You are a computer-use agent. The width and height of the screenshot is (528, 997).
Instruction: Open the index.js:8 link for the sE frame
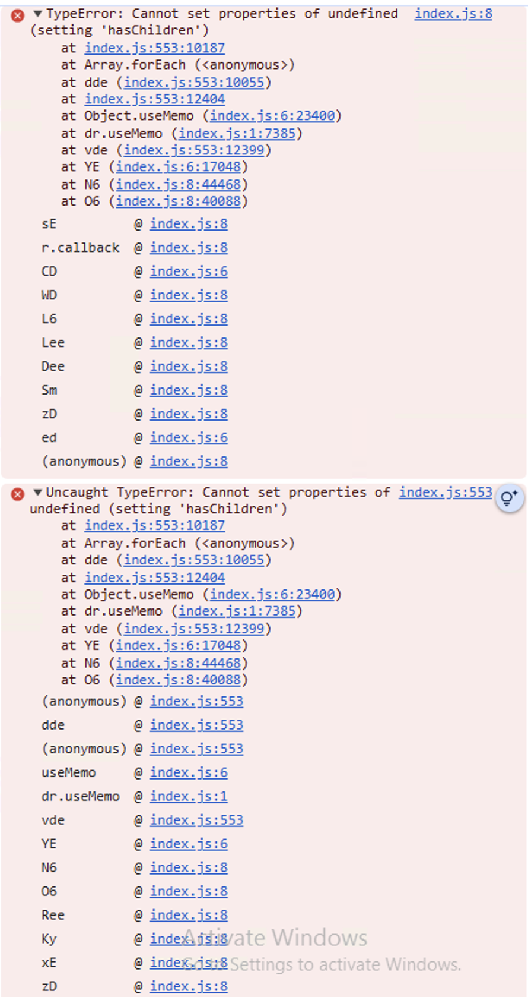click(x=189, y=224)
